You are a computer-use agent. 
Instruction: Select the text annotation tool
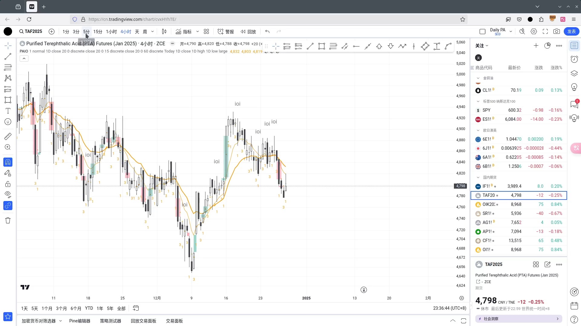[x=8, y=111]
